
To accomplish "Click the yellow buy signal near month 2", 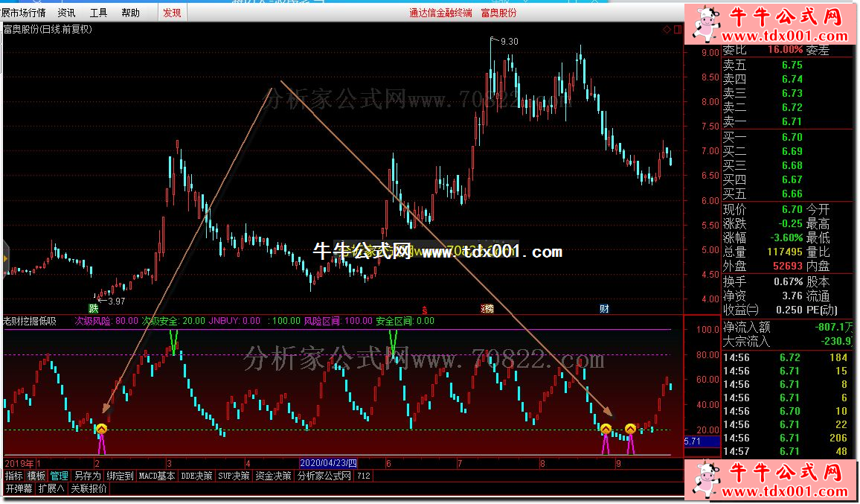I will (x=101, y=430).
